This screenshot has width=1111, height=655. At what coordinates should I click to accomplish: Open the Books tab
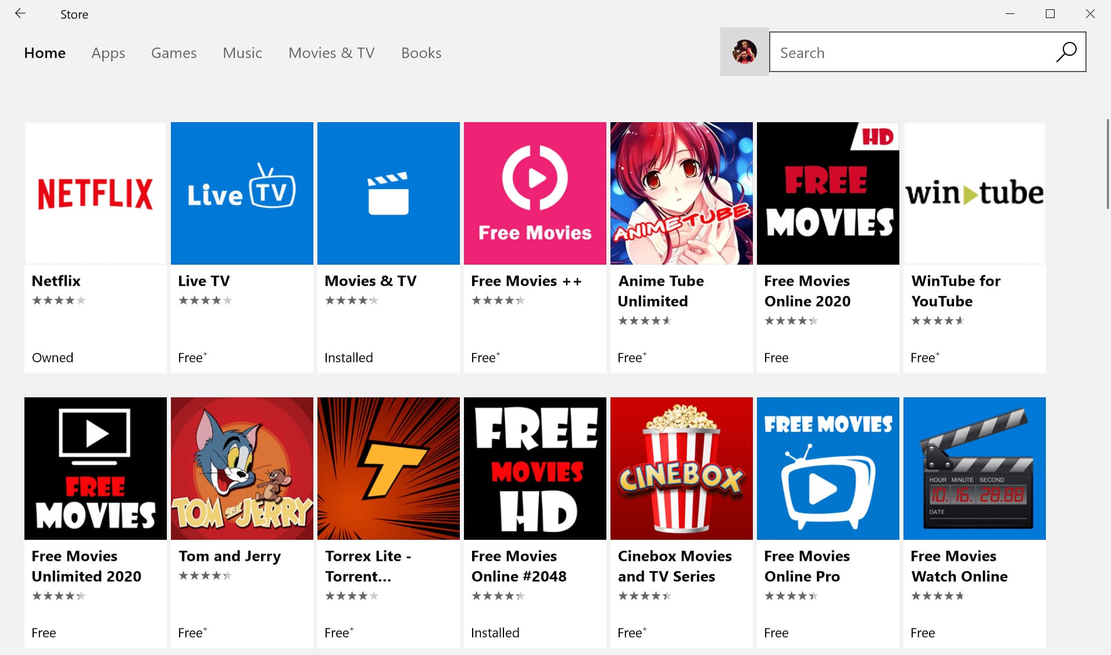pyautogui.click(x=421, y=53)
